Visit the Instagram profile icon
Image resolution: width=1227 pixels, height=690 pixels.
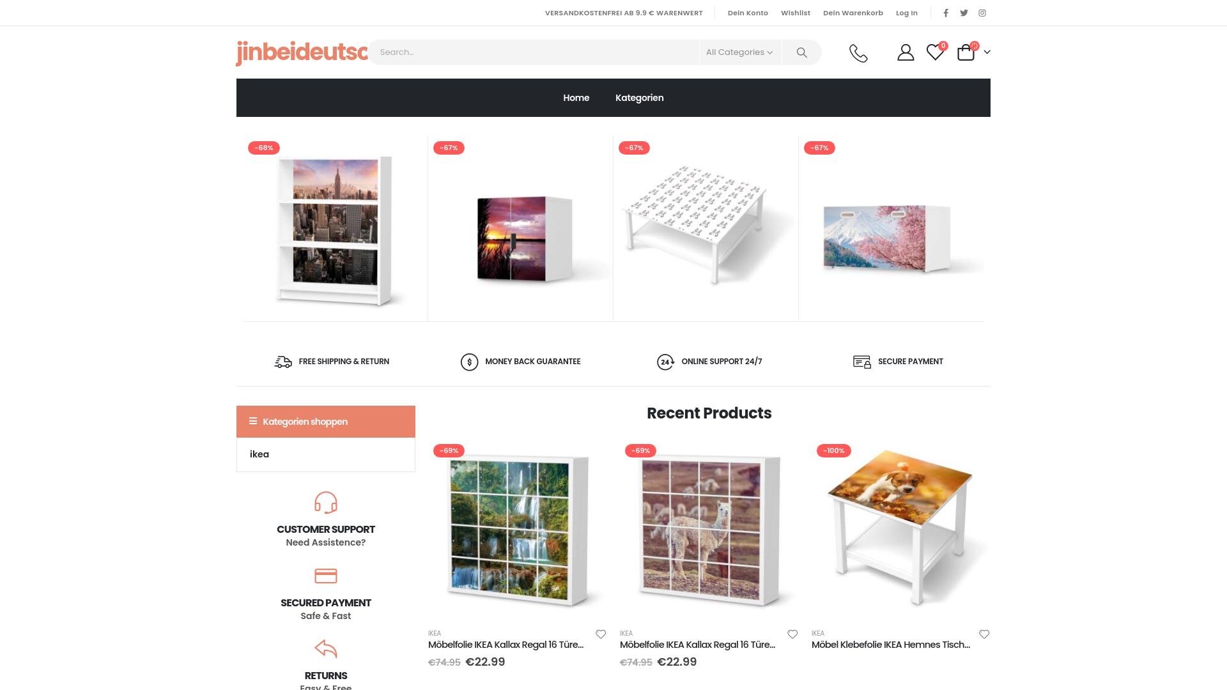tap(982, 13)
